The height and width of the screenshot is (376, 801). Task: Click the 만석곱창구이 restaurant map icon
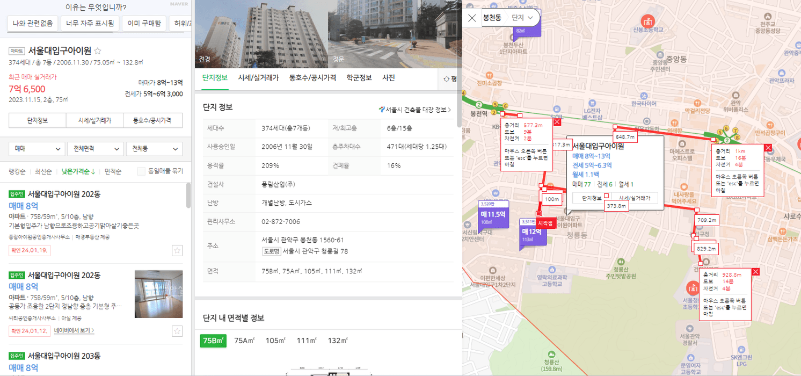[769, 124]
